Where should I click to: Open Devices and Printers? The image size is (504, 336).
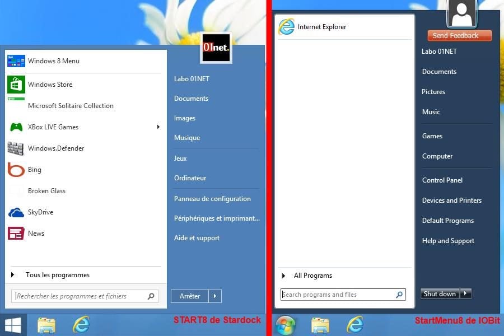pyautogui.click(x=451, y=200)
